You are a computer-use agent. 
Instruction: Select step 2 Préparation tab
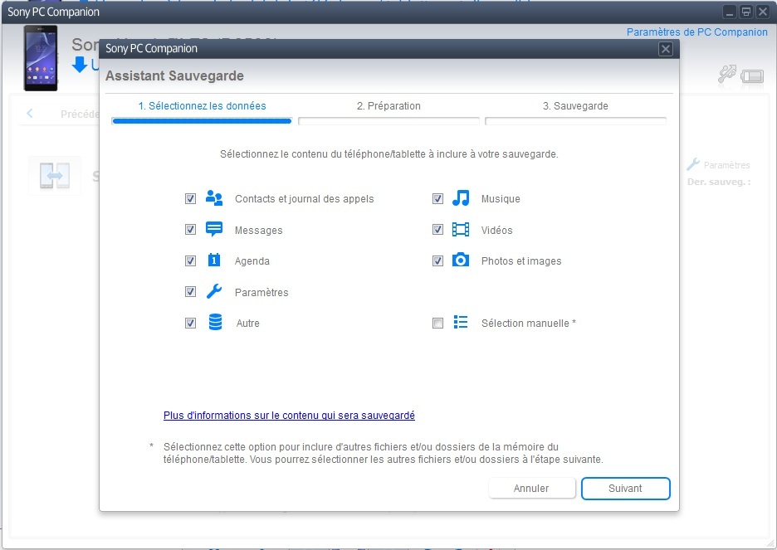pyautogui.click(x=388, y=106)
